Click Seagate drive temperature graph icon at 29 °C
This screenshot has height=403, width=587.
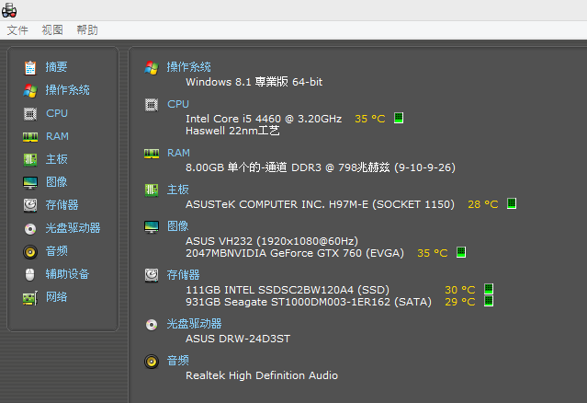tap(489, 301)
